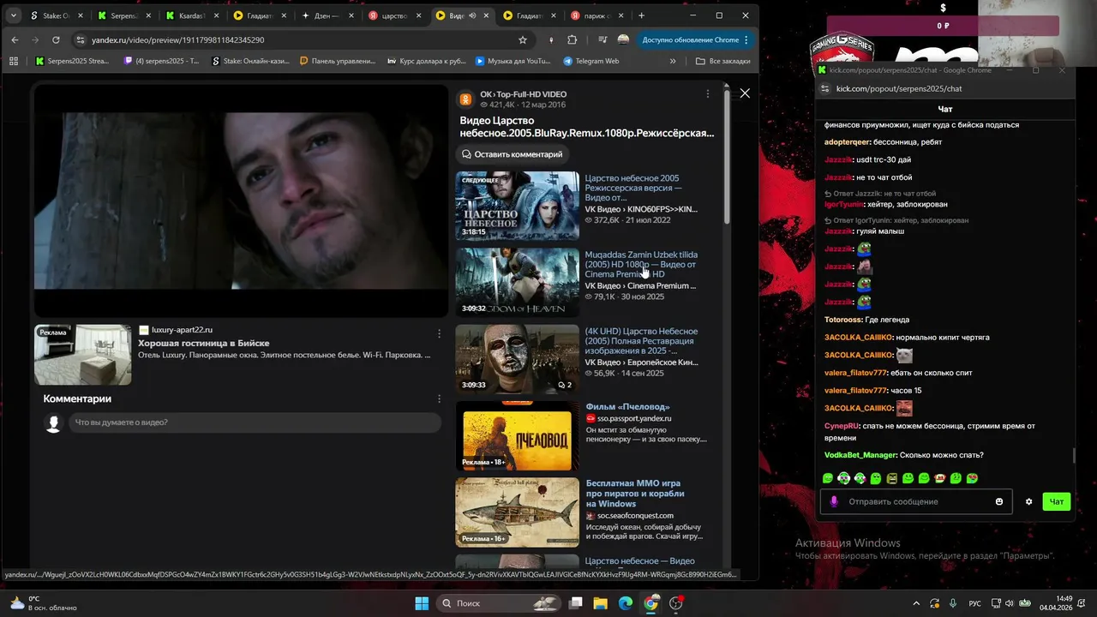The width and height of the screenshot is (1097, 617).
Task: Open File Explorer from the taskbar
Action: (x=601, y=603)
